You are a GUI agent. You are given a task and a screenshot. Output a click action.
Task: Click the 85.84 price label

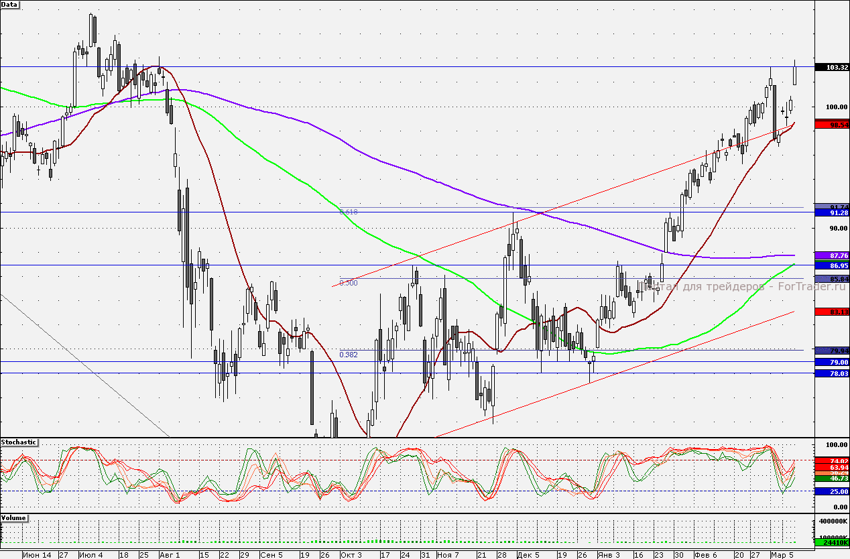832,279
